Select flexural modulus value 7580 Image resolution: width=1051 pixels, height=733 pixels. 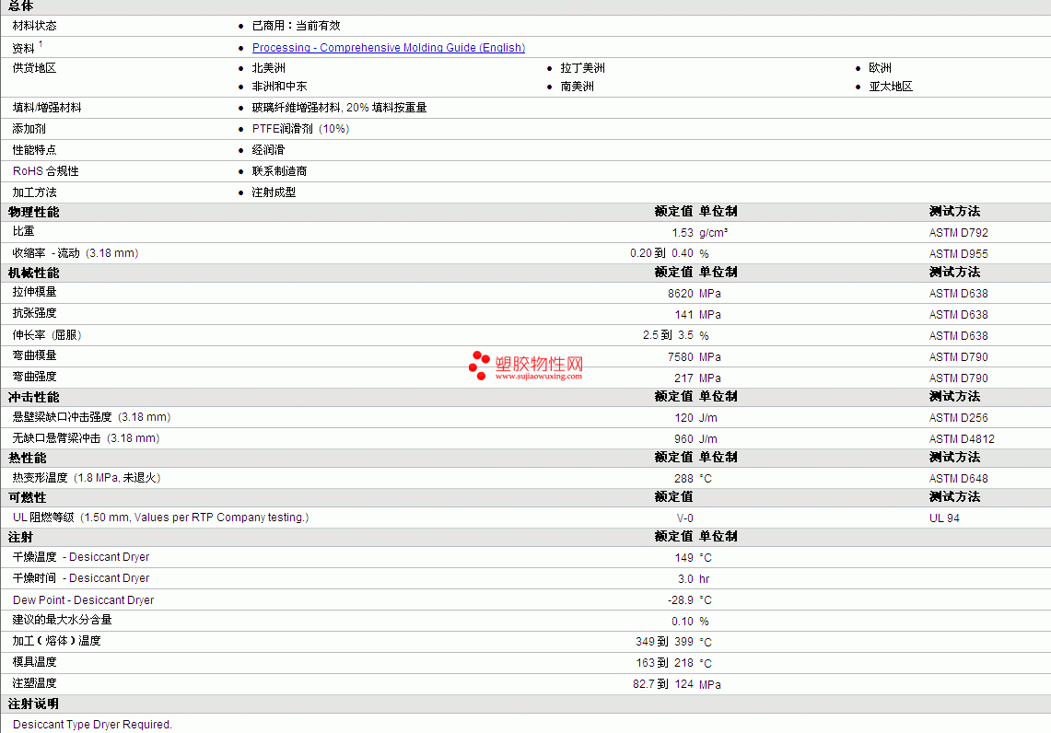(681, 357)
